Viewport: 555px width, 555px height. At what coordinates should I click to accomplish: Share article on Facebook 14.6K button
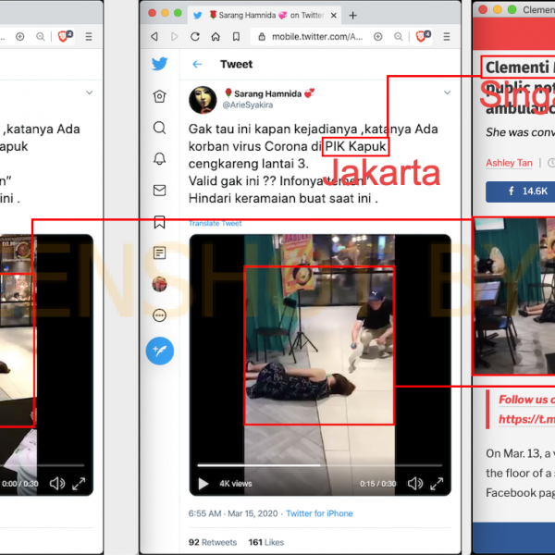(520, 191)
